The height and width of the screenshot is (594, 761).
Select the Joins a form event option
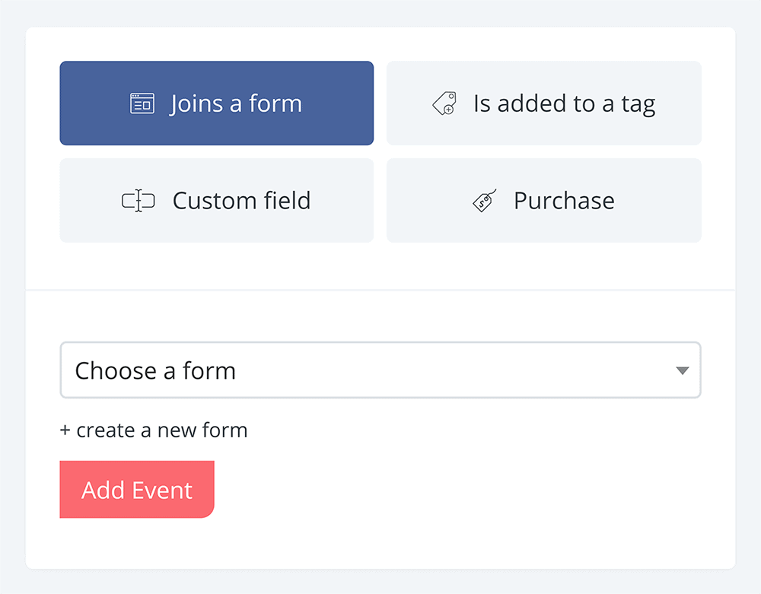(x=216, y=103)
